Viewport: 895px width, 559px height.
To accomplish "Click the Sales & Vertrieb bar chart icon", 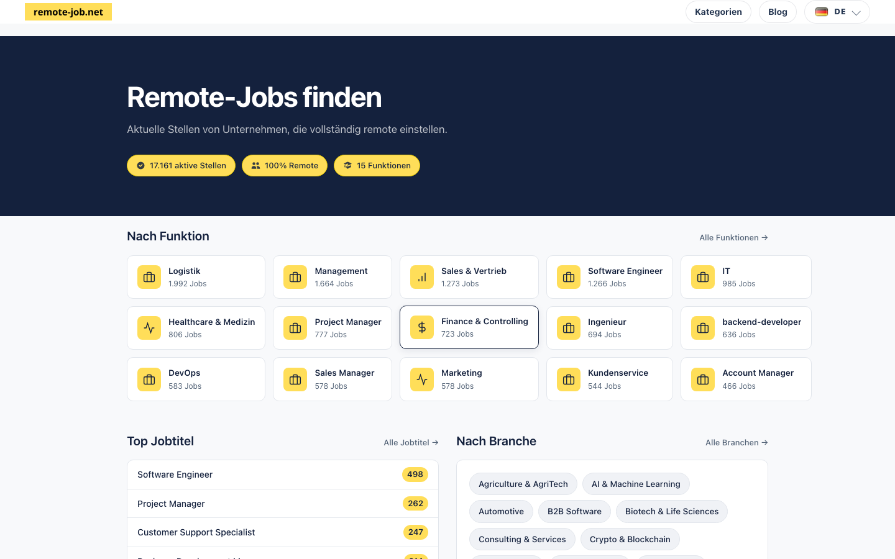I will [x=422, y=277].
